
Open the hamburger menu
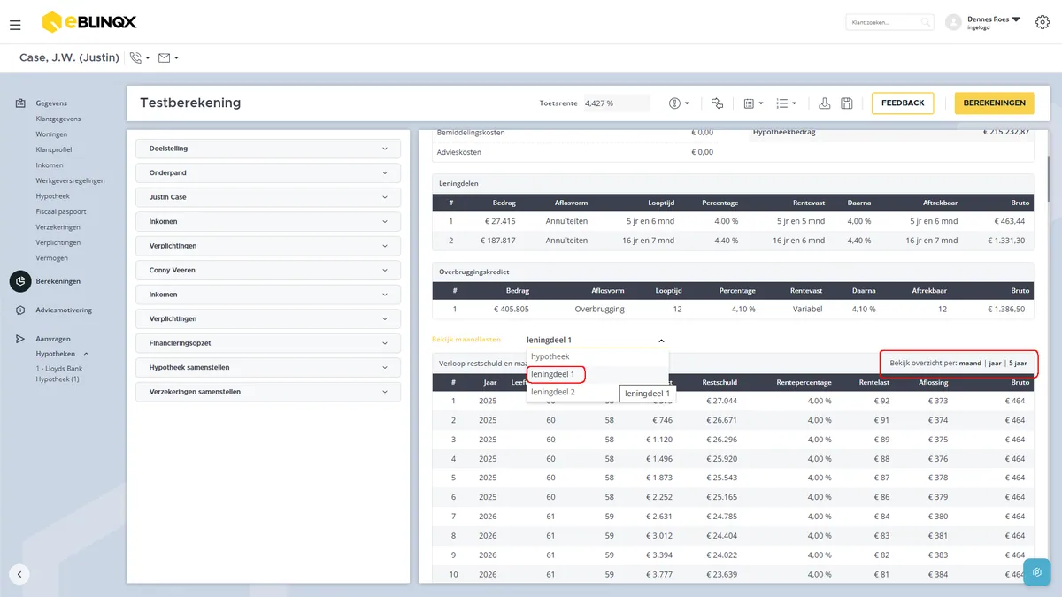pyautogui.click(x=15, y=25)
